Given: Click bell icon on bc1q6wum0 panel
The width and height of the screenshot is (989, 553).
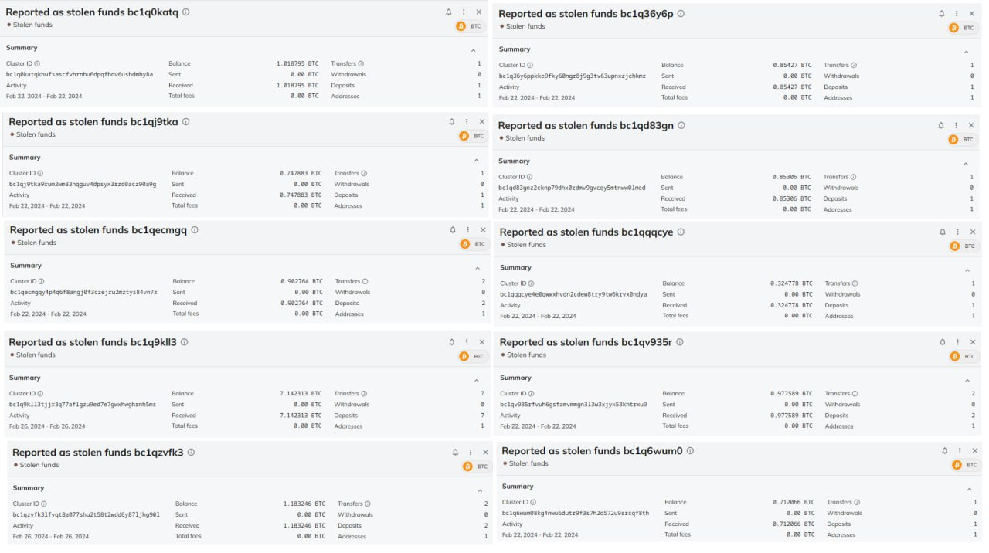Looking at the screenshot, I should [x=944, y=451].
